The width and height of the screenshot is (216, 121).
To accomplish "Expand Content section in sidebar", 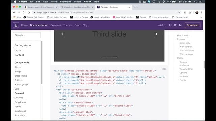I will point(19,55).
